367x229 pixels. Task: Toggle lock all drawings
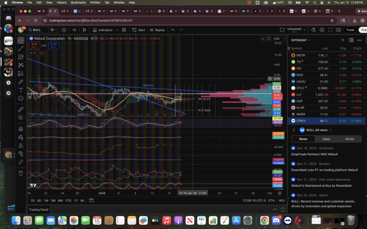tap(20, 146)
